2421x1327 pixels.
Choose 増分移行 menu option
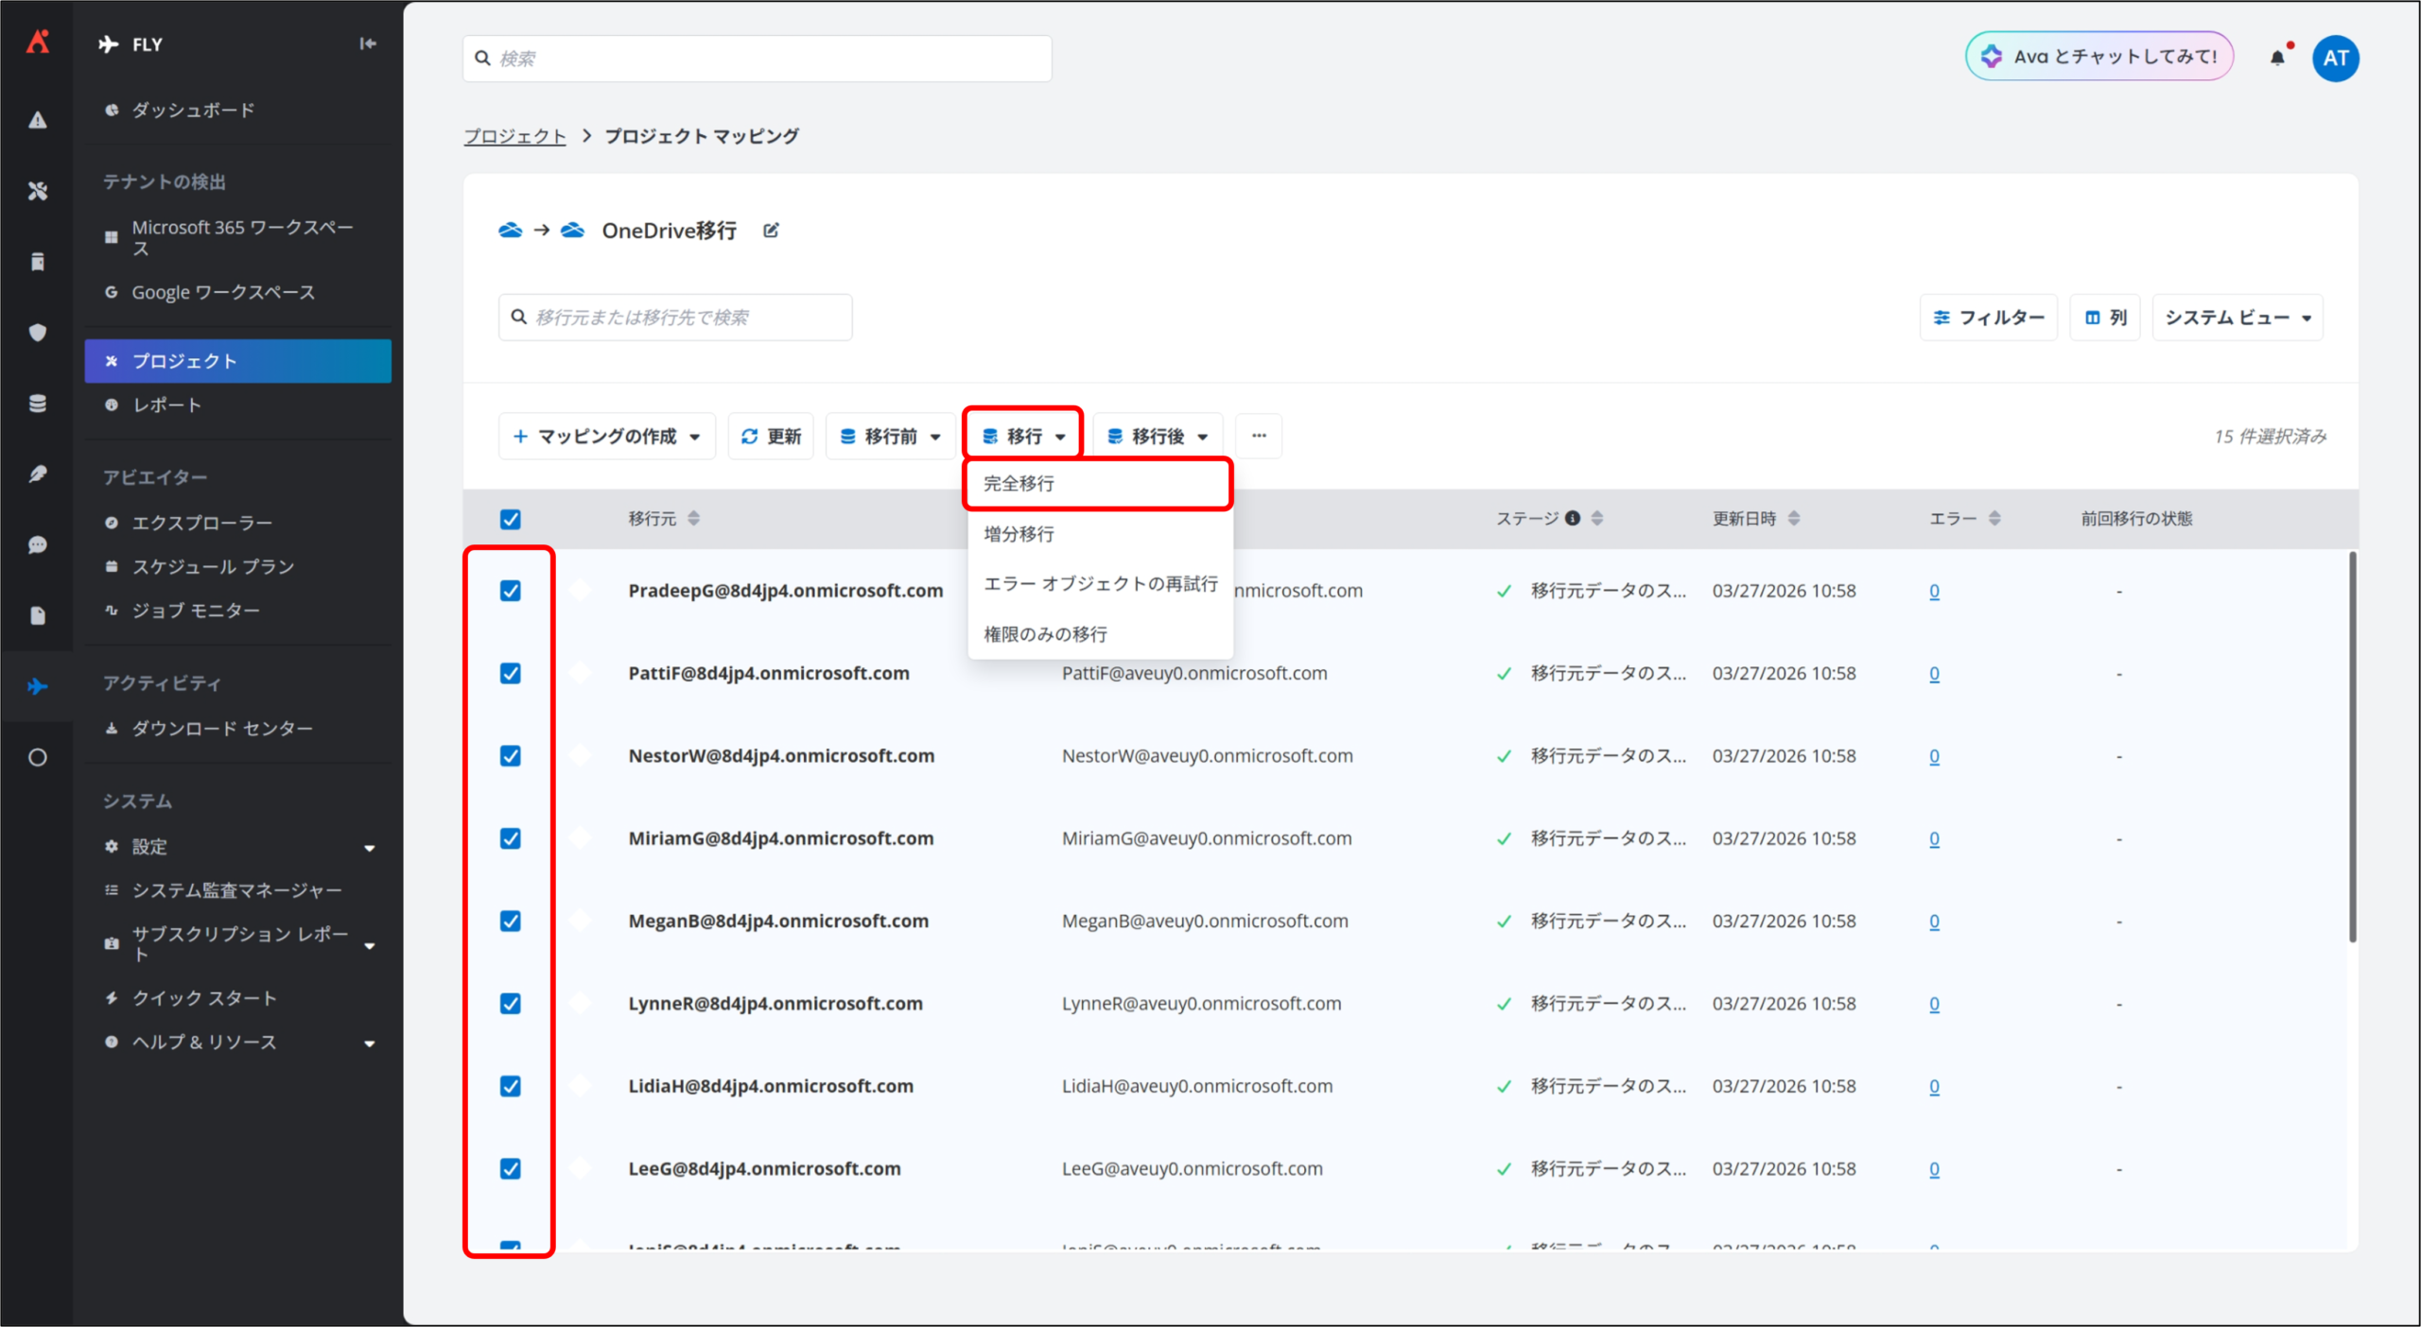pyautogui.click(x=1019, y=534)
